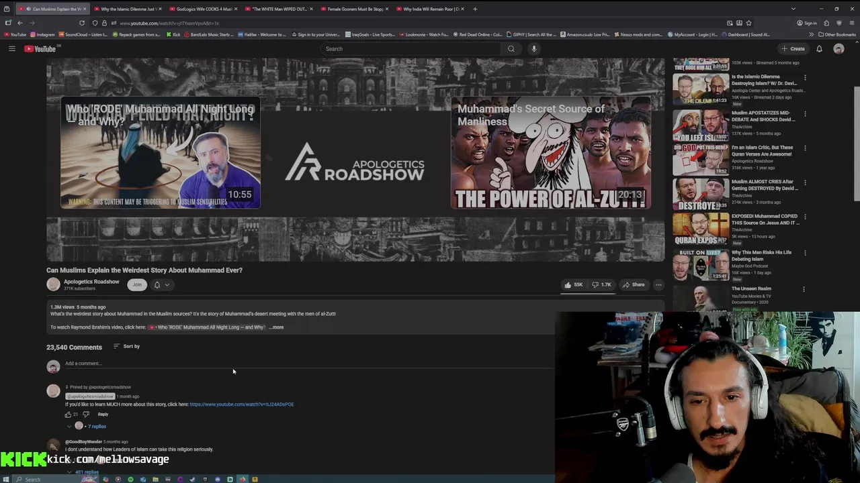
Task: Open Sort by comments dropdown
Action: point(126,346)
